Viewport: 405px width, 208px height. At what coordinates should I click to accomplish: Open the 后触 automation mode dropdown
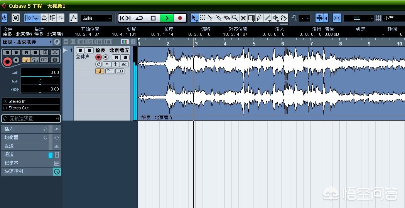tap(96, 18)
